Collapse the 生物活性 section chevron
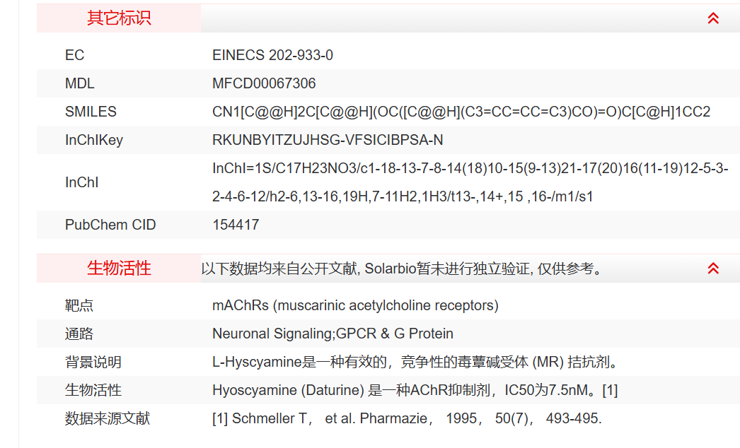Viewport: 740px width, 448px height. (x=713, y=268)
